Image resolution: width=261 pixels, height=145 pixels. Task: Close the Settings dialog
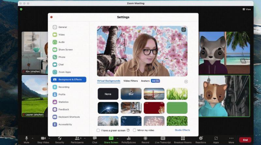coord(52,17)
